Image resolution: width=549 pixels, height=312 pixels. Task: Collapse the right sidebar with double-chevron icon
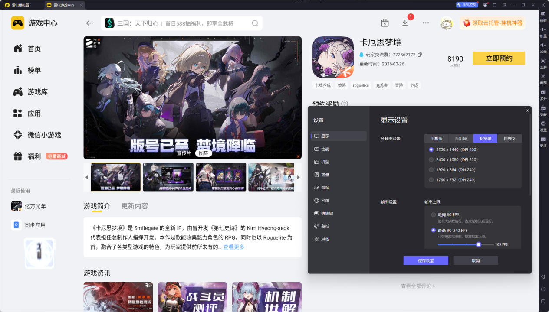coord(543,5)
